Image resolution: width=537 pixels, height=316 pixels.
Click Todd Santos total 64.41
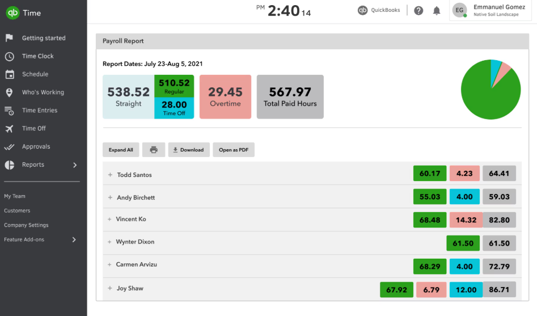point(499,174)
